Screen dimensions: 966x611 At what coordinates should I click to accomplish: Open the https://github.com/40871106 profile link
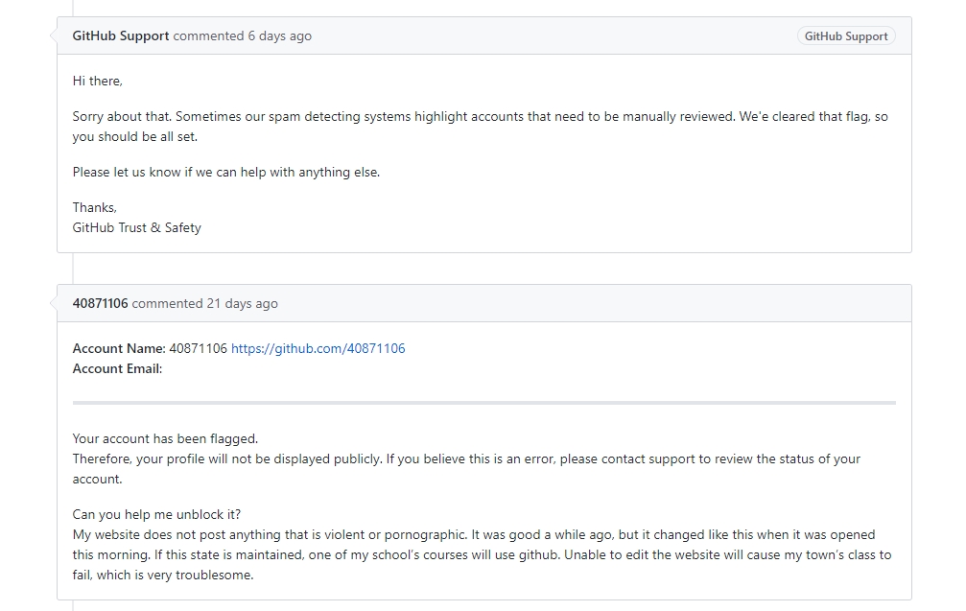click(x=318, y=348)
